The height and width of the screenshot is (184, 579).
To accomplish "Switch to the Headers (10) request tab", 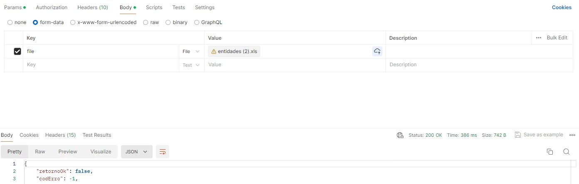I will click(93, 7).
